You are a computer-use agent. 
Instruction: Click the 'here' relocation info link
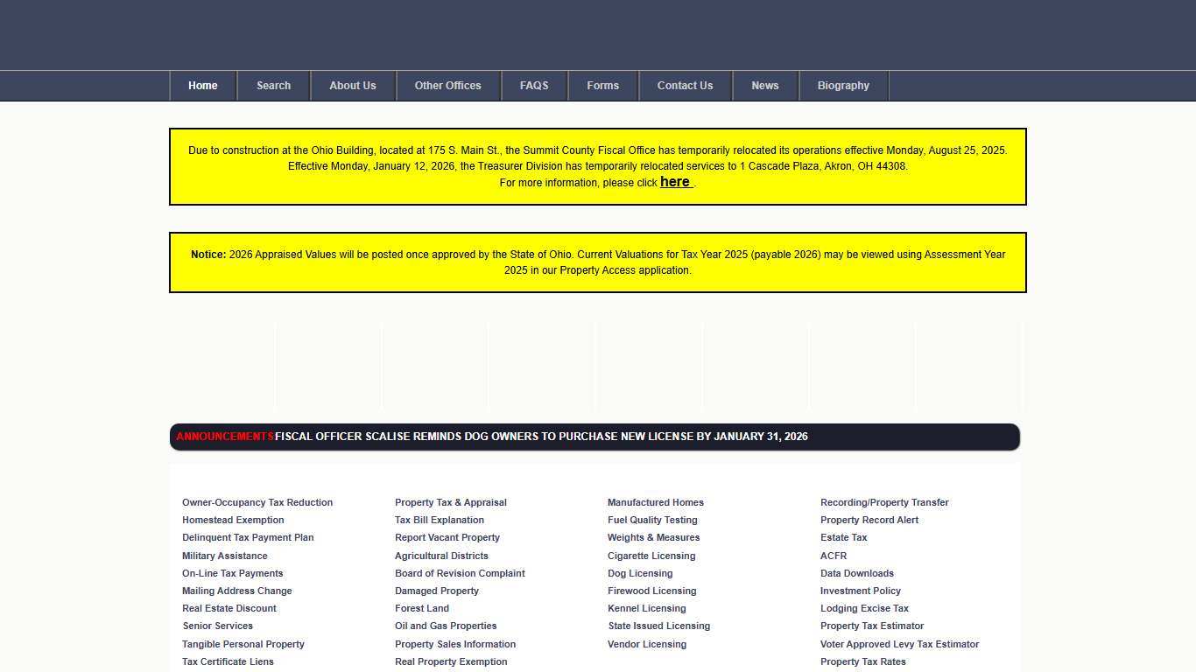[x=675, y=182]
